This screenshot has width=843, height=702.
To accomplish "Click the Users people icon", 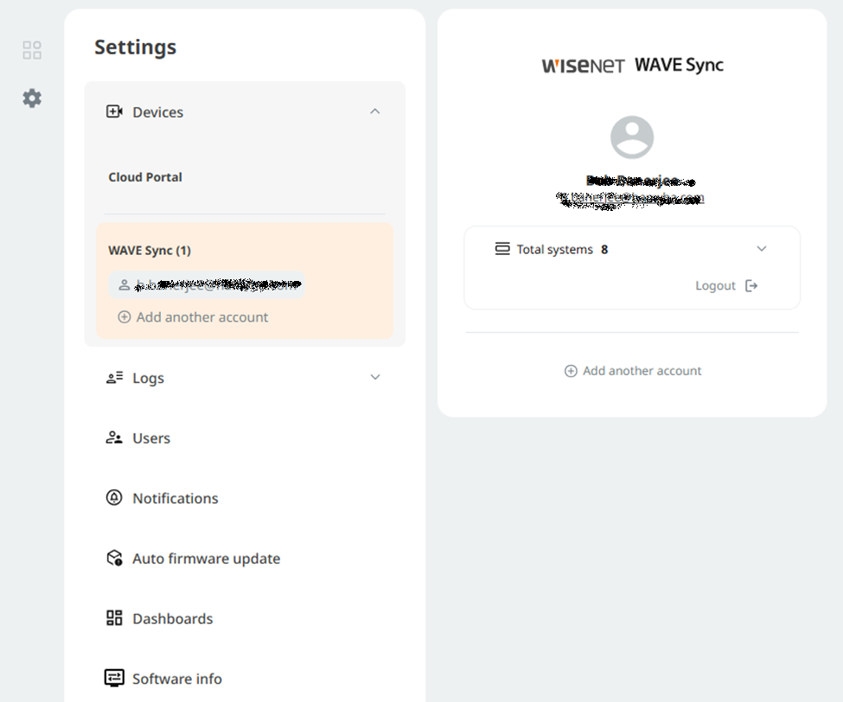I will [114, 437].
